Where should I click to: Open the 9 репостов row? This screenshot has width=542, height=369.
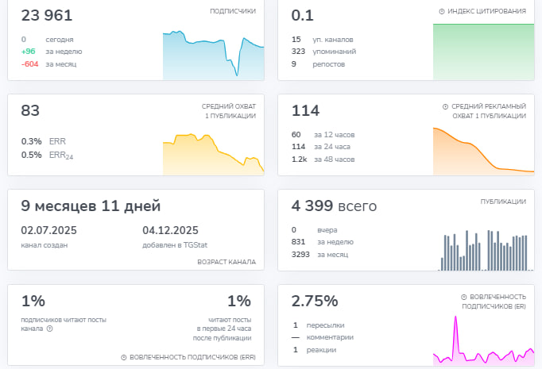point(318,64)
